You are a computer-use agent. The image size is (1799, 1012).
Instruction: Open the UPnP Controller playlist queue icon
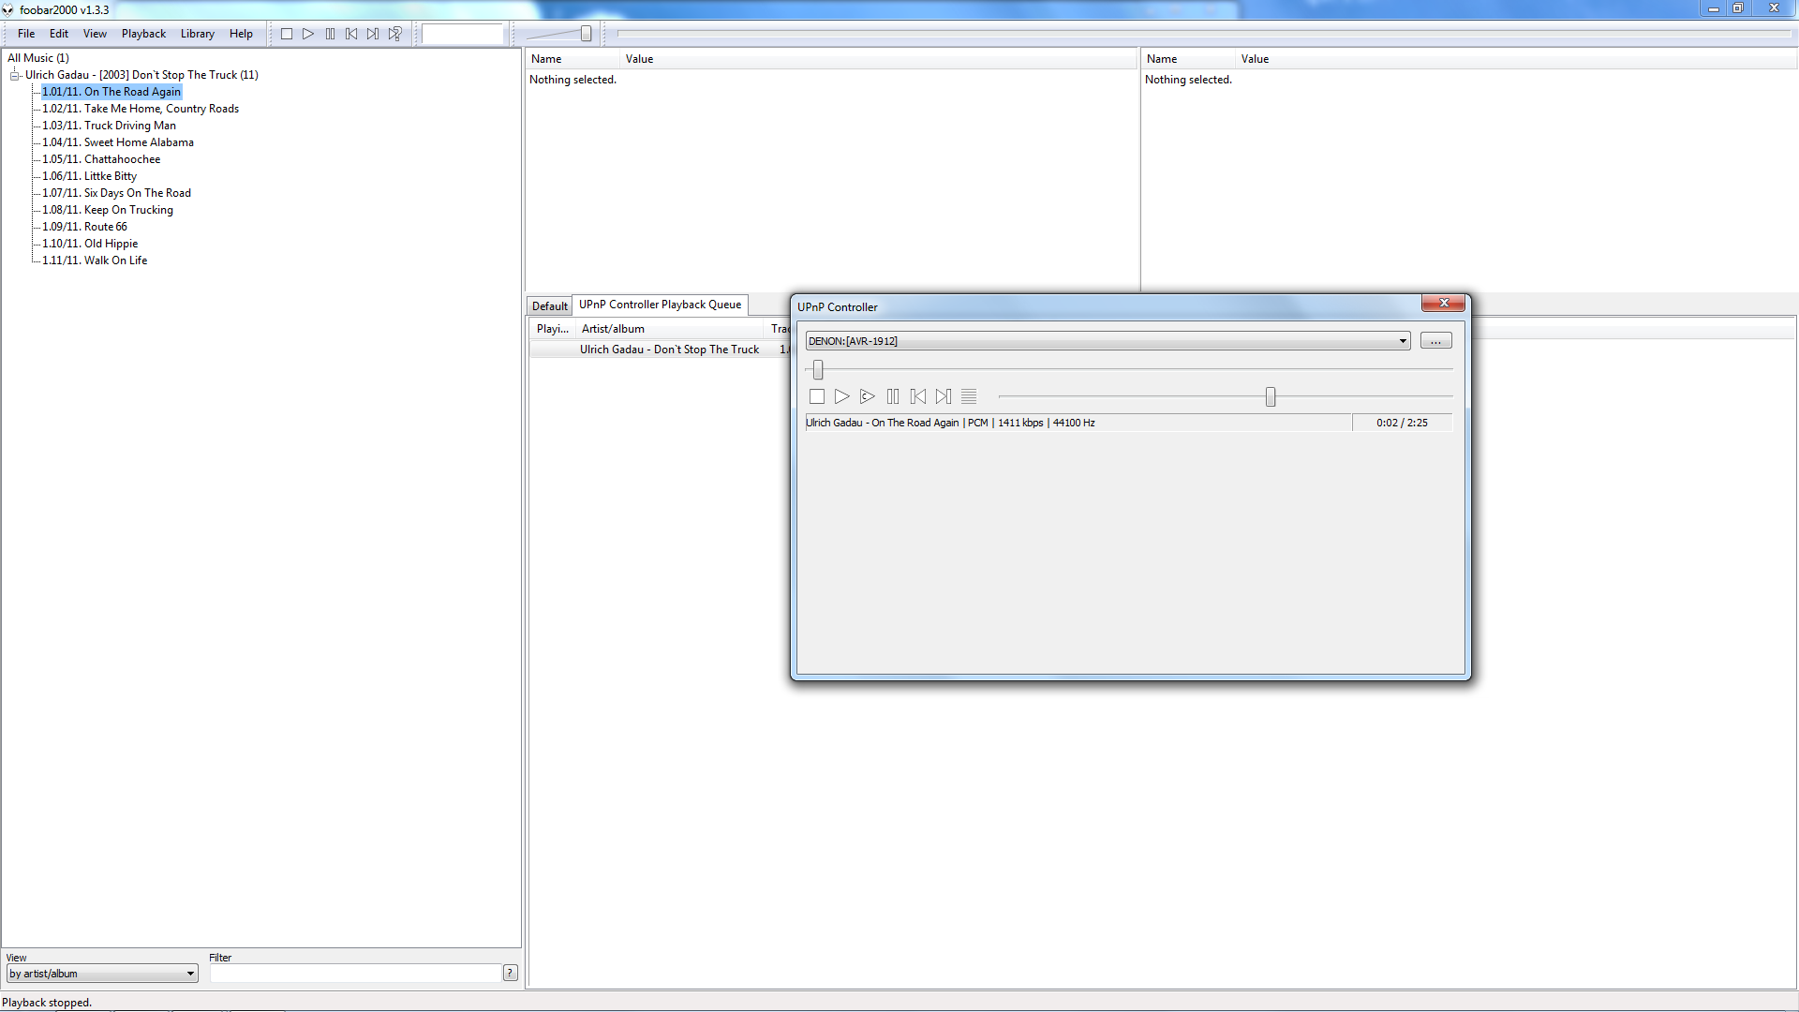coord(969,396)
